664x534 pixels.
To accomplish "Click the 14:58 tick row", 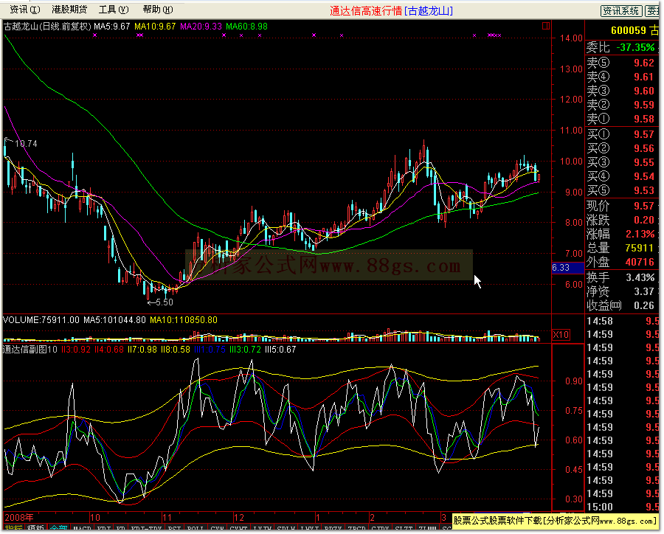I will point(623,321).
